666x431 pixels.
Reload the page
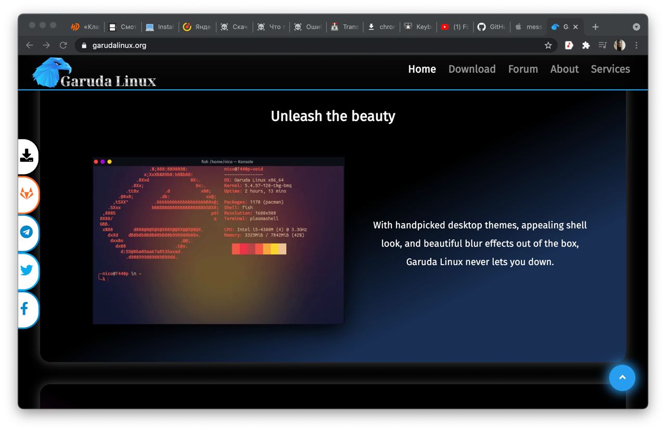(63, 45)
